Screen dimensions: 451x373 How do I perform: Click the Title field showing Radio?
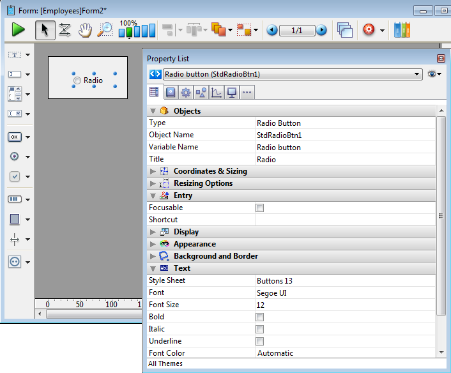click(x=345, y=160)
